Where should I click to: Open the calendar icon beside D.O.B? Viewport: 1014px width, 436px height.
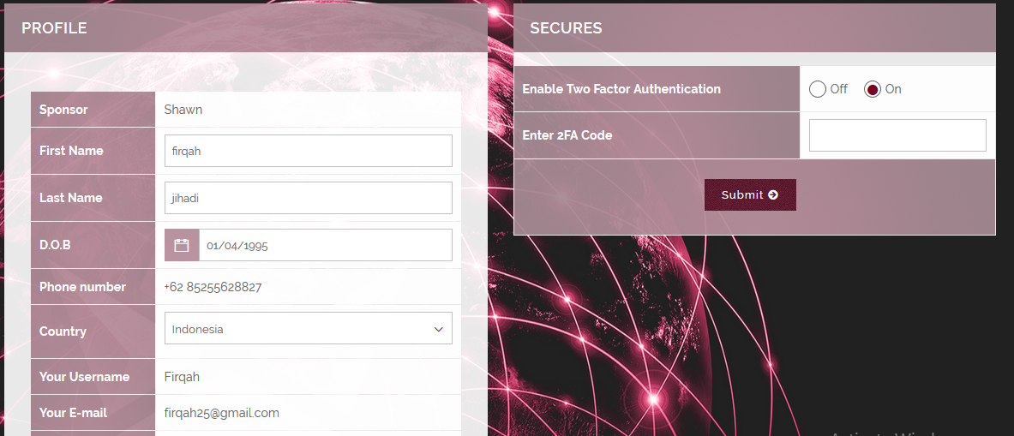182,246
